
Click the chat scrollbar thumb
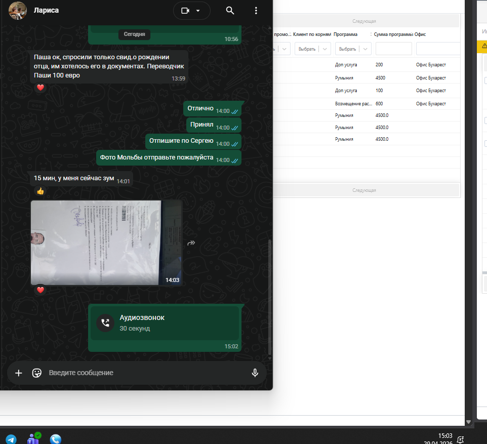270,297
